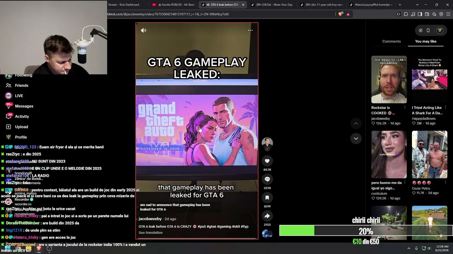453x254 pixels.
Task: Bookmark the GTA 6 leak video
Action: (267, 198)
